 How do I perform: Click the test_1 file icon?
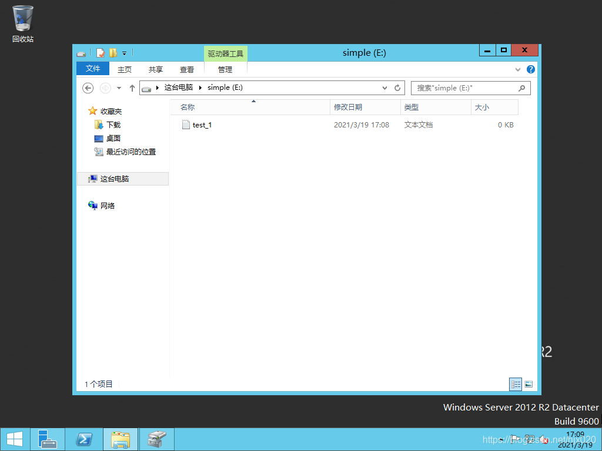[x=186, y=124]
